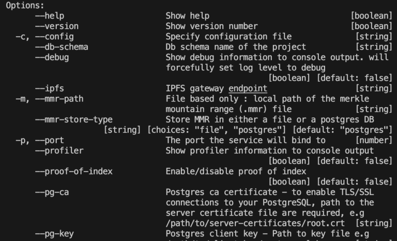Click "[default: false]" under the --debug description
This screenshot has height=241, width=397.
pyautogui.click(x=355, y=78)
